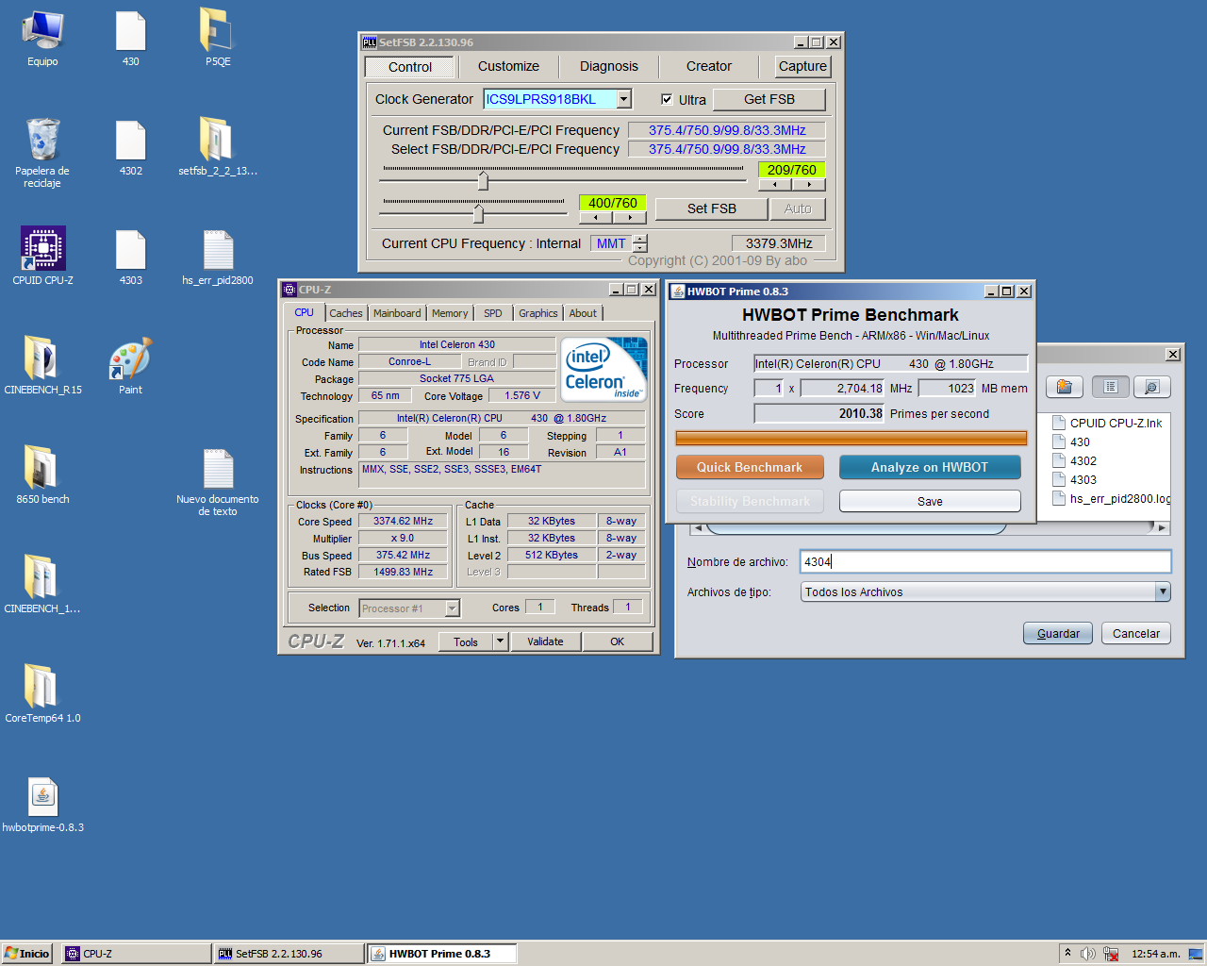Click the Capture button in SetFSB
This screenshot has height=966, width=1207.
(803, 66)
